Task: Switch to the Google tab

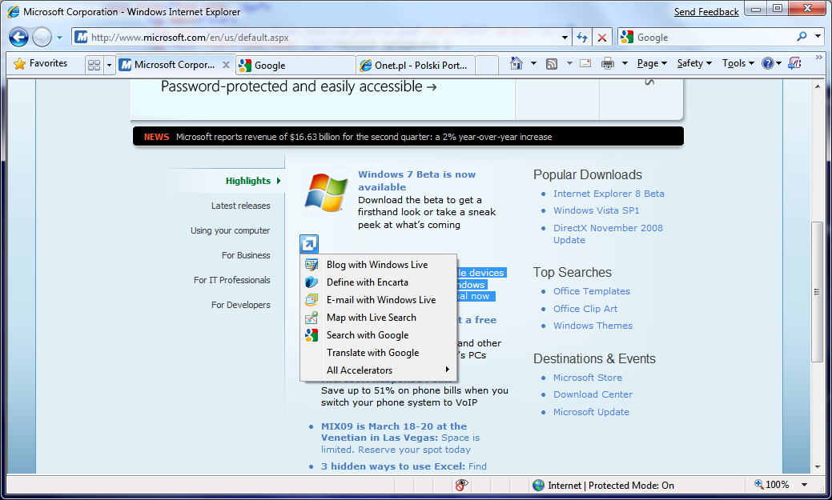Action: point(296,66)
